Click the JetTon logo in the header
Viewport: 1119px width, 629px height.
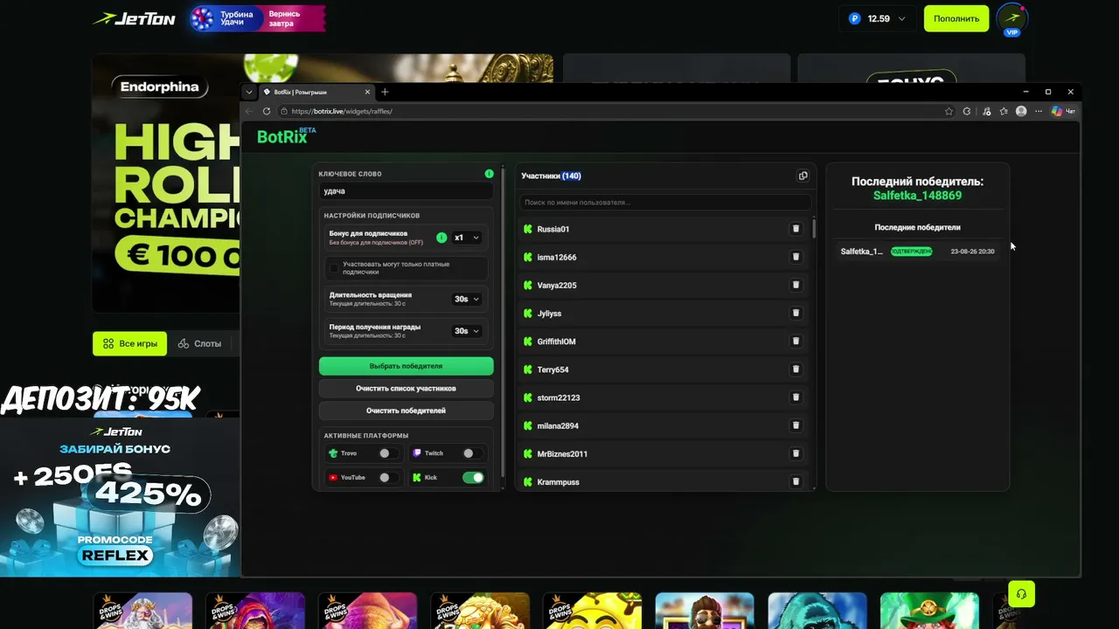click(135, 18)
